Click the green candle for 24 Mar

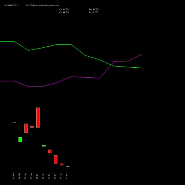pos(20,139)
